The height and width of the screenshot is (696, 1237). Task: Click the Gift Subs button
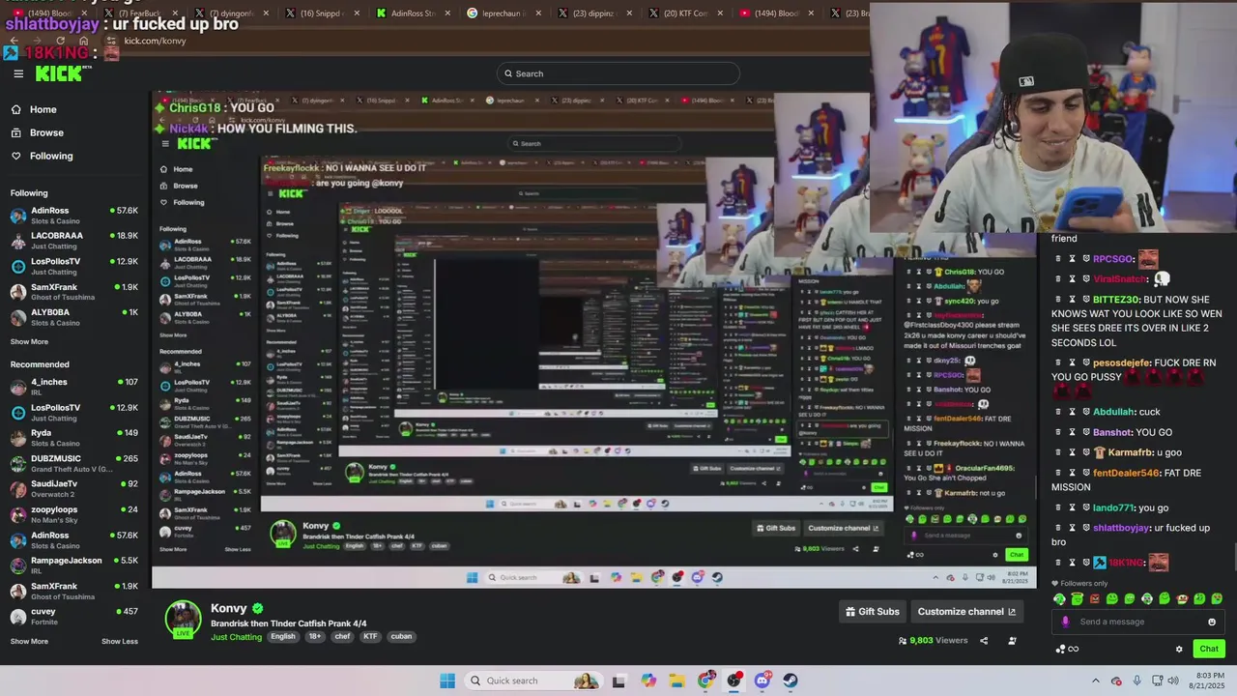pyautogui.click(x=873, y=612)
